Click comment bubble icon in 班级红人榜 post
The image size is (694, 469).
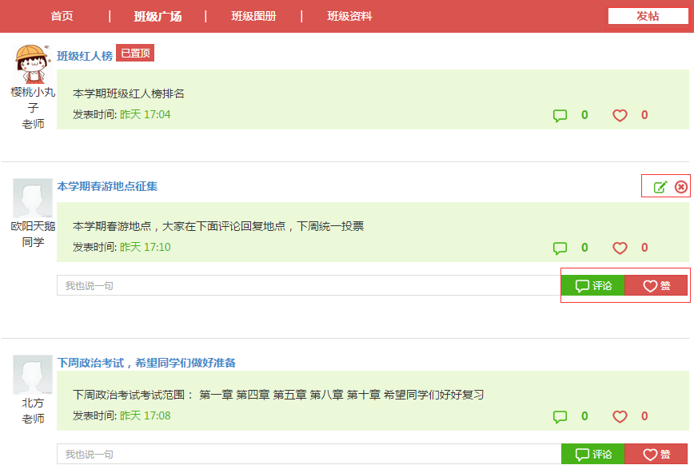pyautogui.click(x=560, y=115)
